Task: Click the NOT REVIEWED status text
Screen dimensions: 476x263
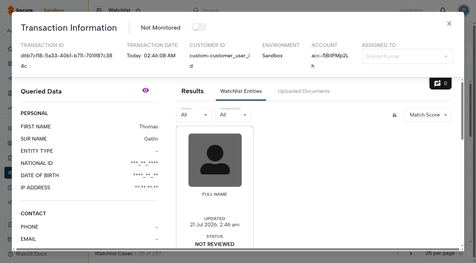Action: click(215, 244)
